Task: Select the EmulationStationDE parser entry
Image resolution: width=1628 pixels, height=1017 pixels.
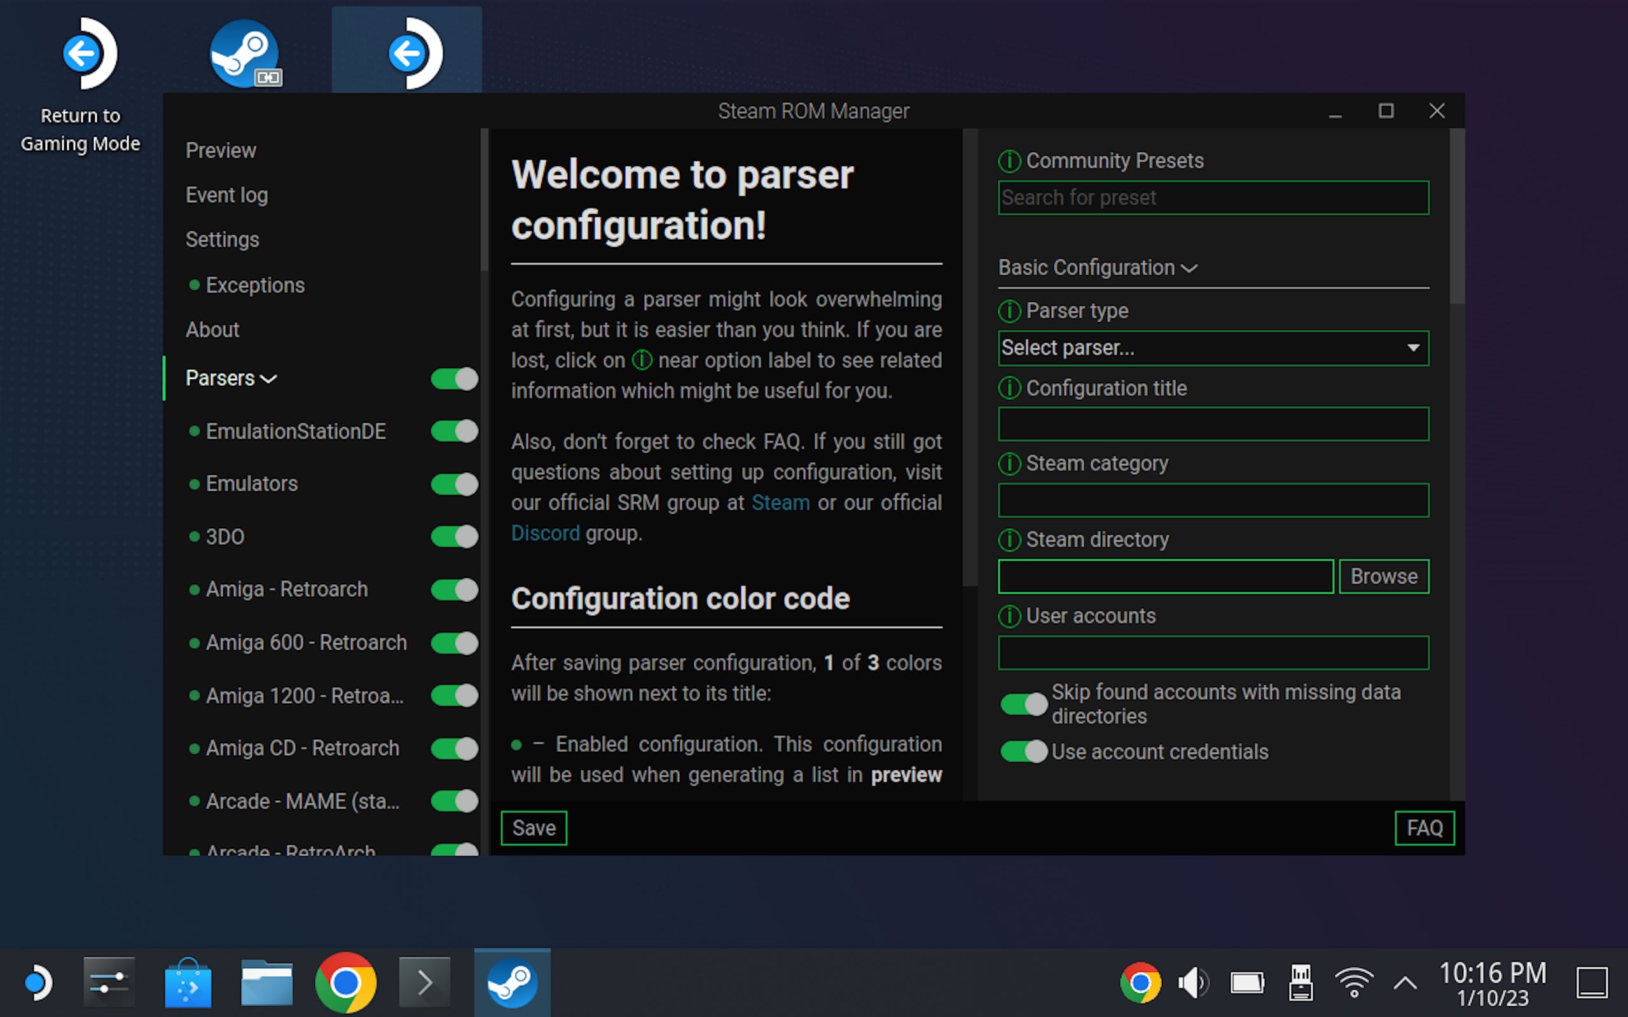Action: [296, 431]
